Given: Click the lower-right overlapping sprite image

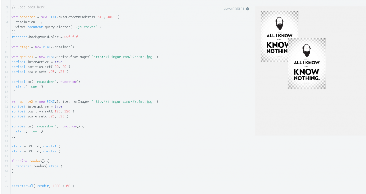Looking at the screenshot, I should pos(307,63).
